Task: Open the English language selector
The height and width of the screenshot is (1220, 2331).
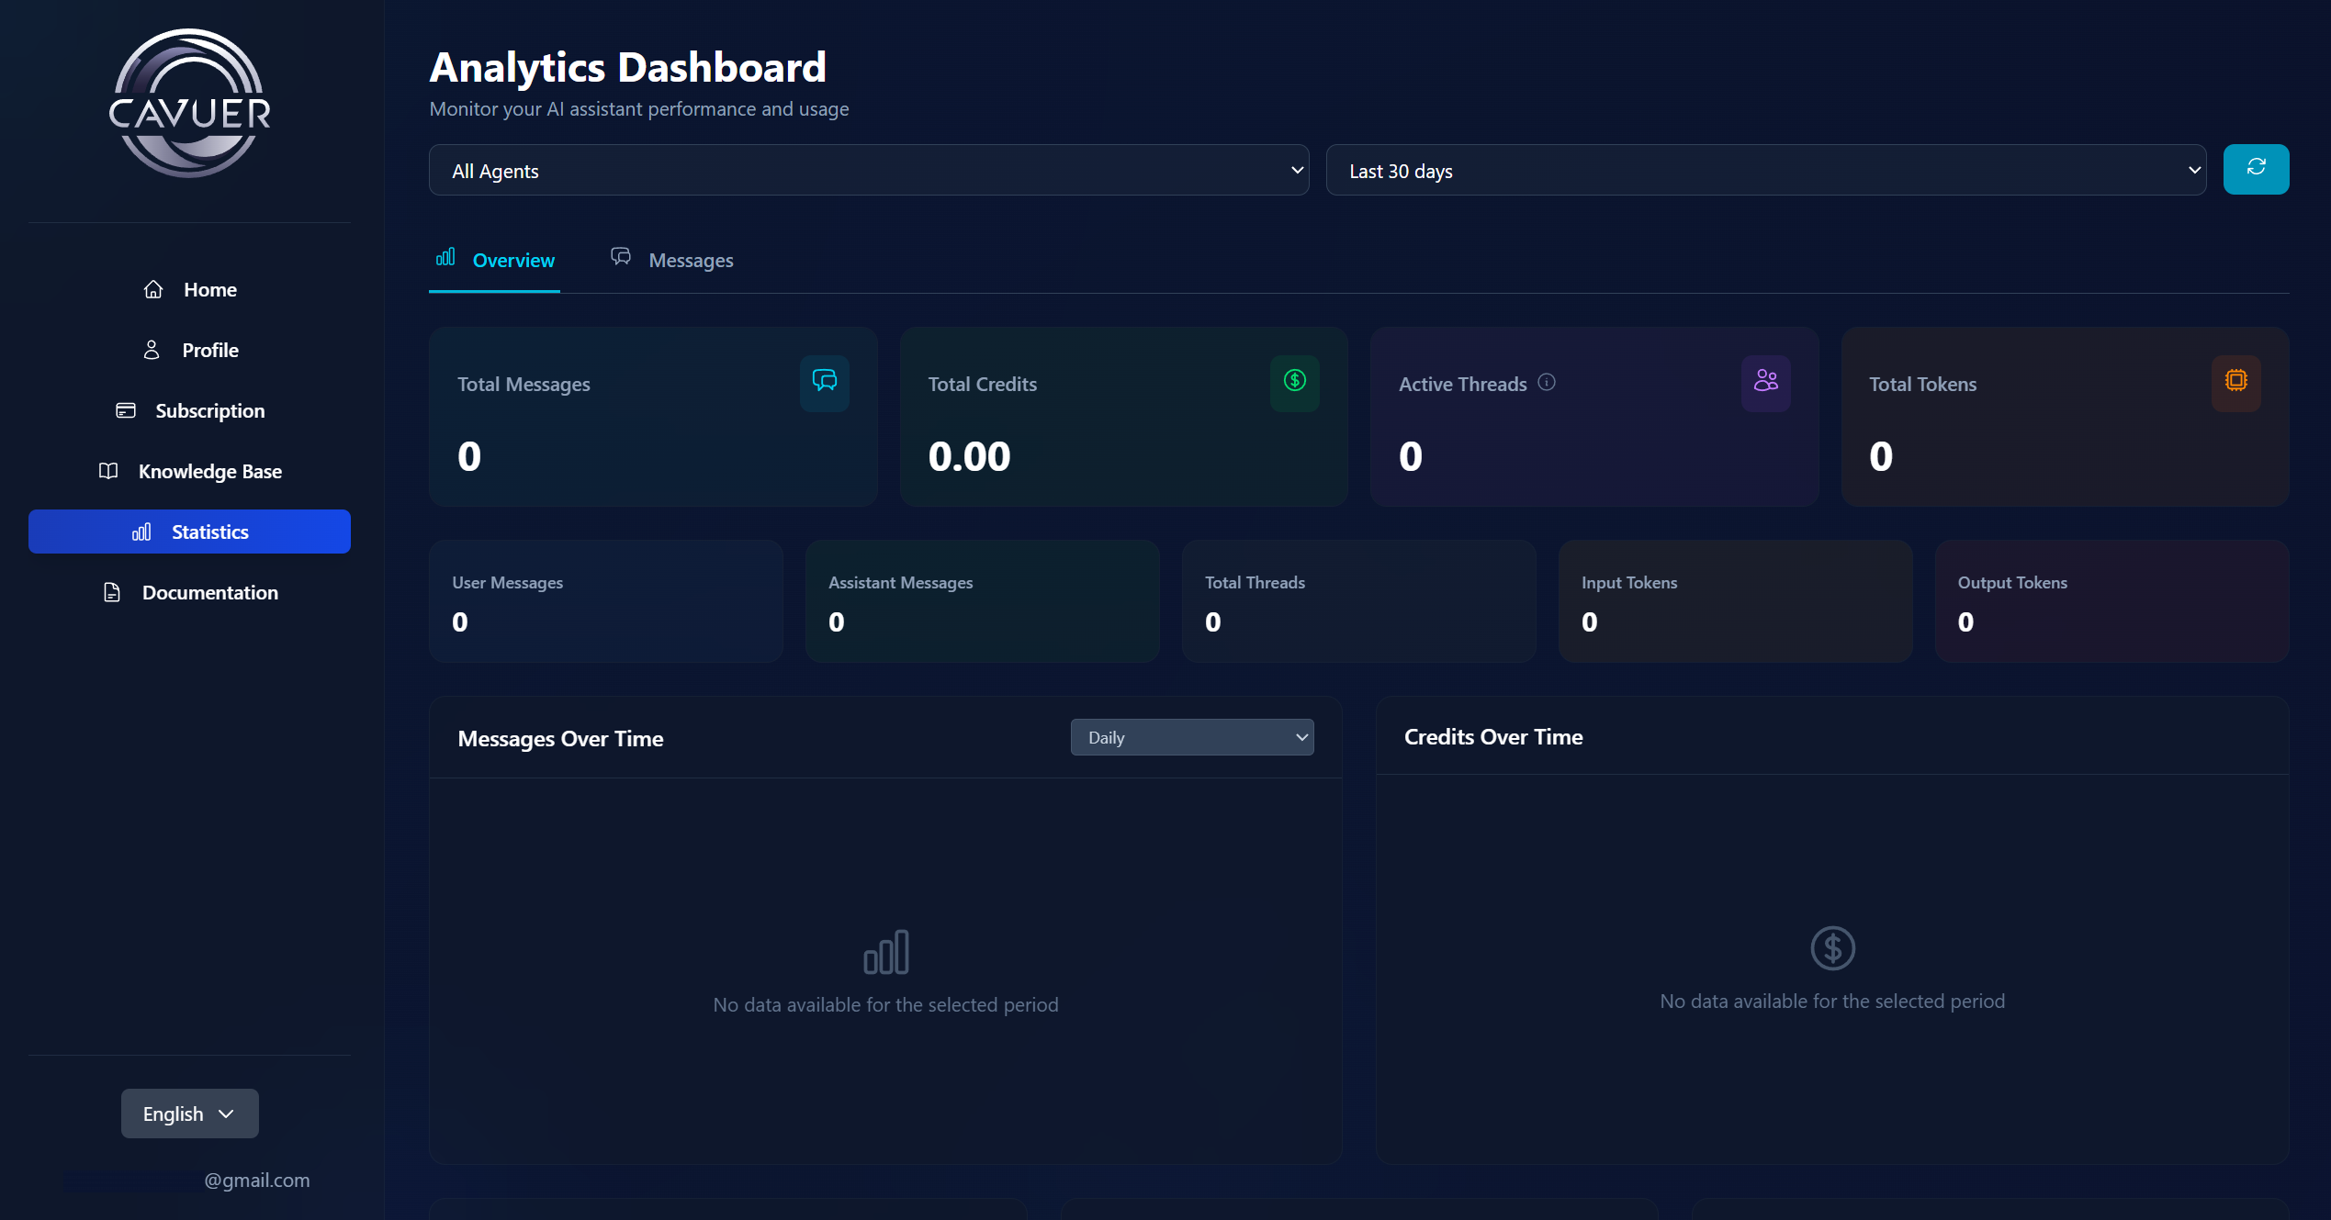Action: [189, 1114]
